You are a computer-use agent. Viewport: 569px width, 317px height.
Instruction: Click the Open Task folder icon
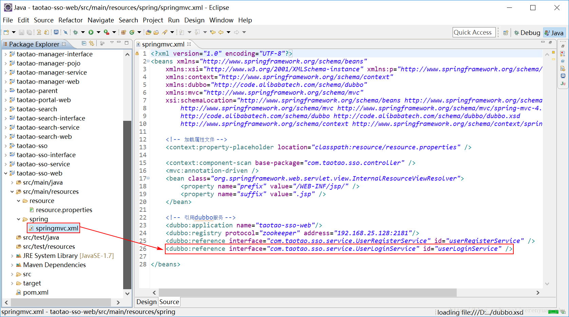pyautogui.click(x=156, y=32)
